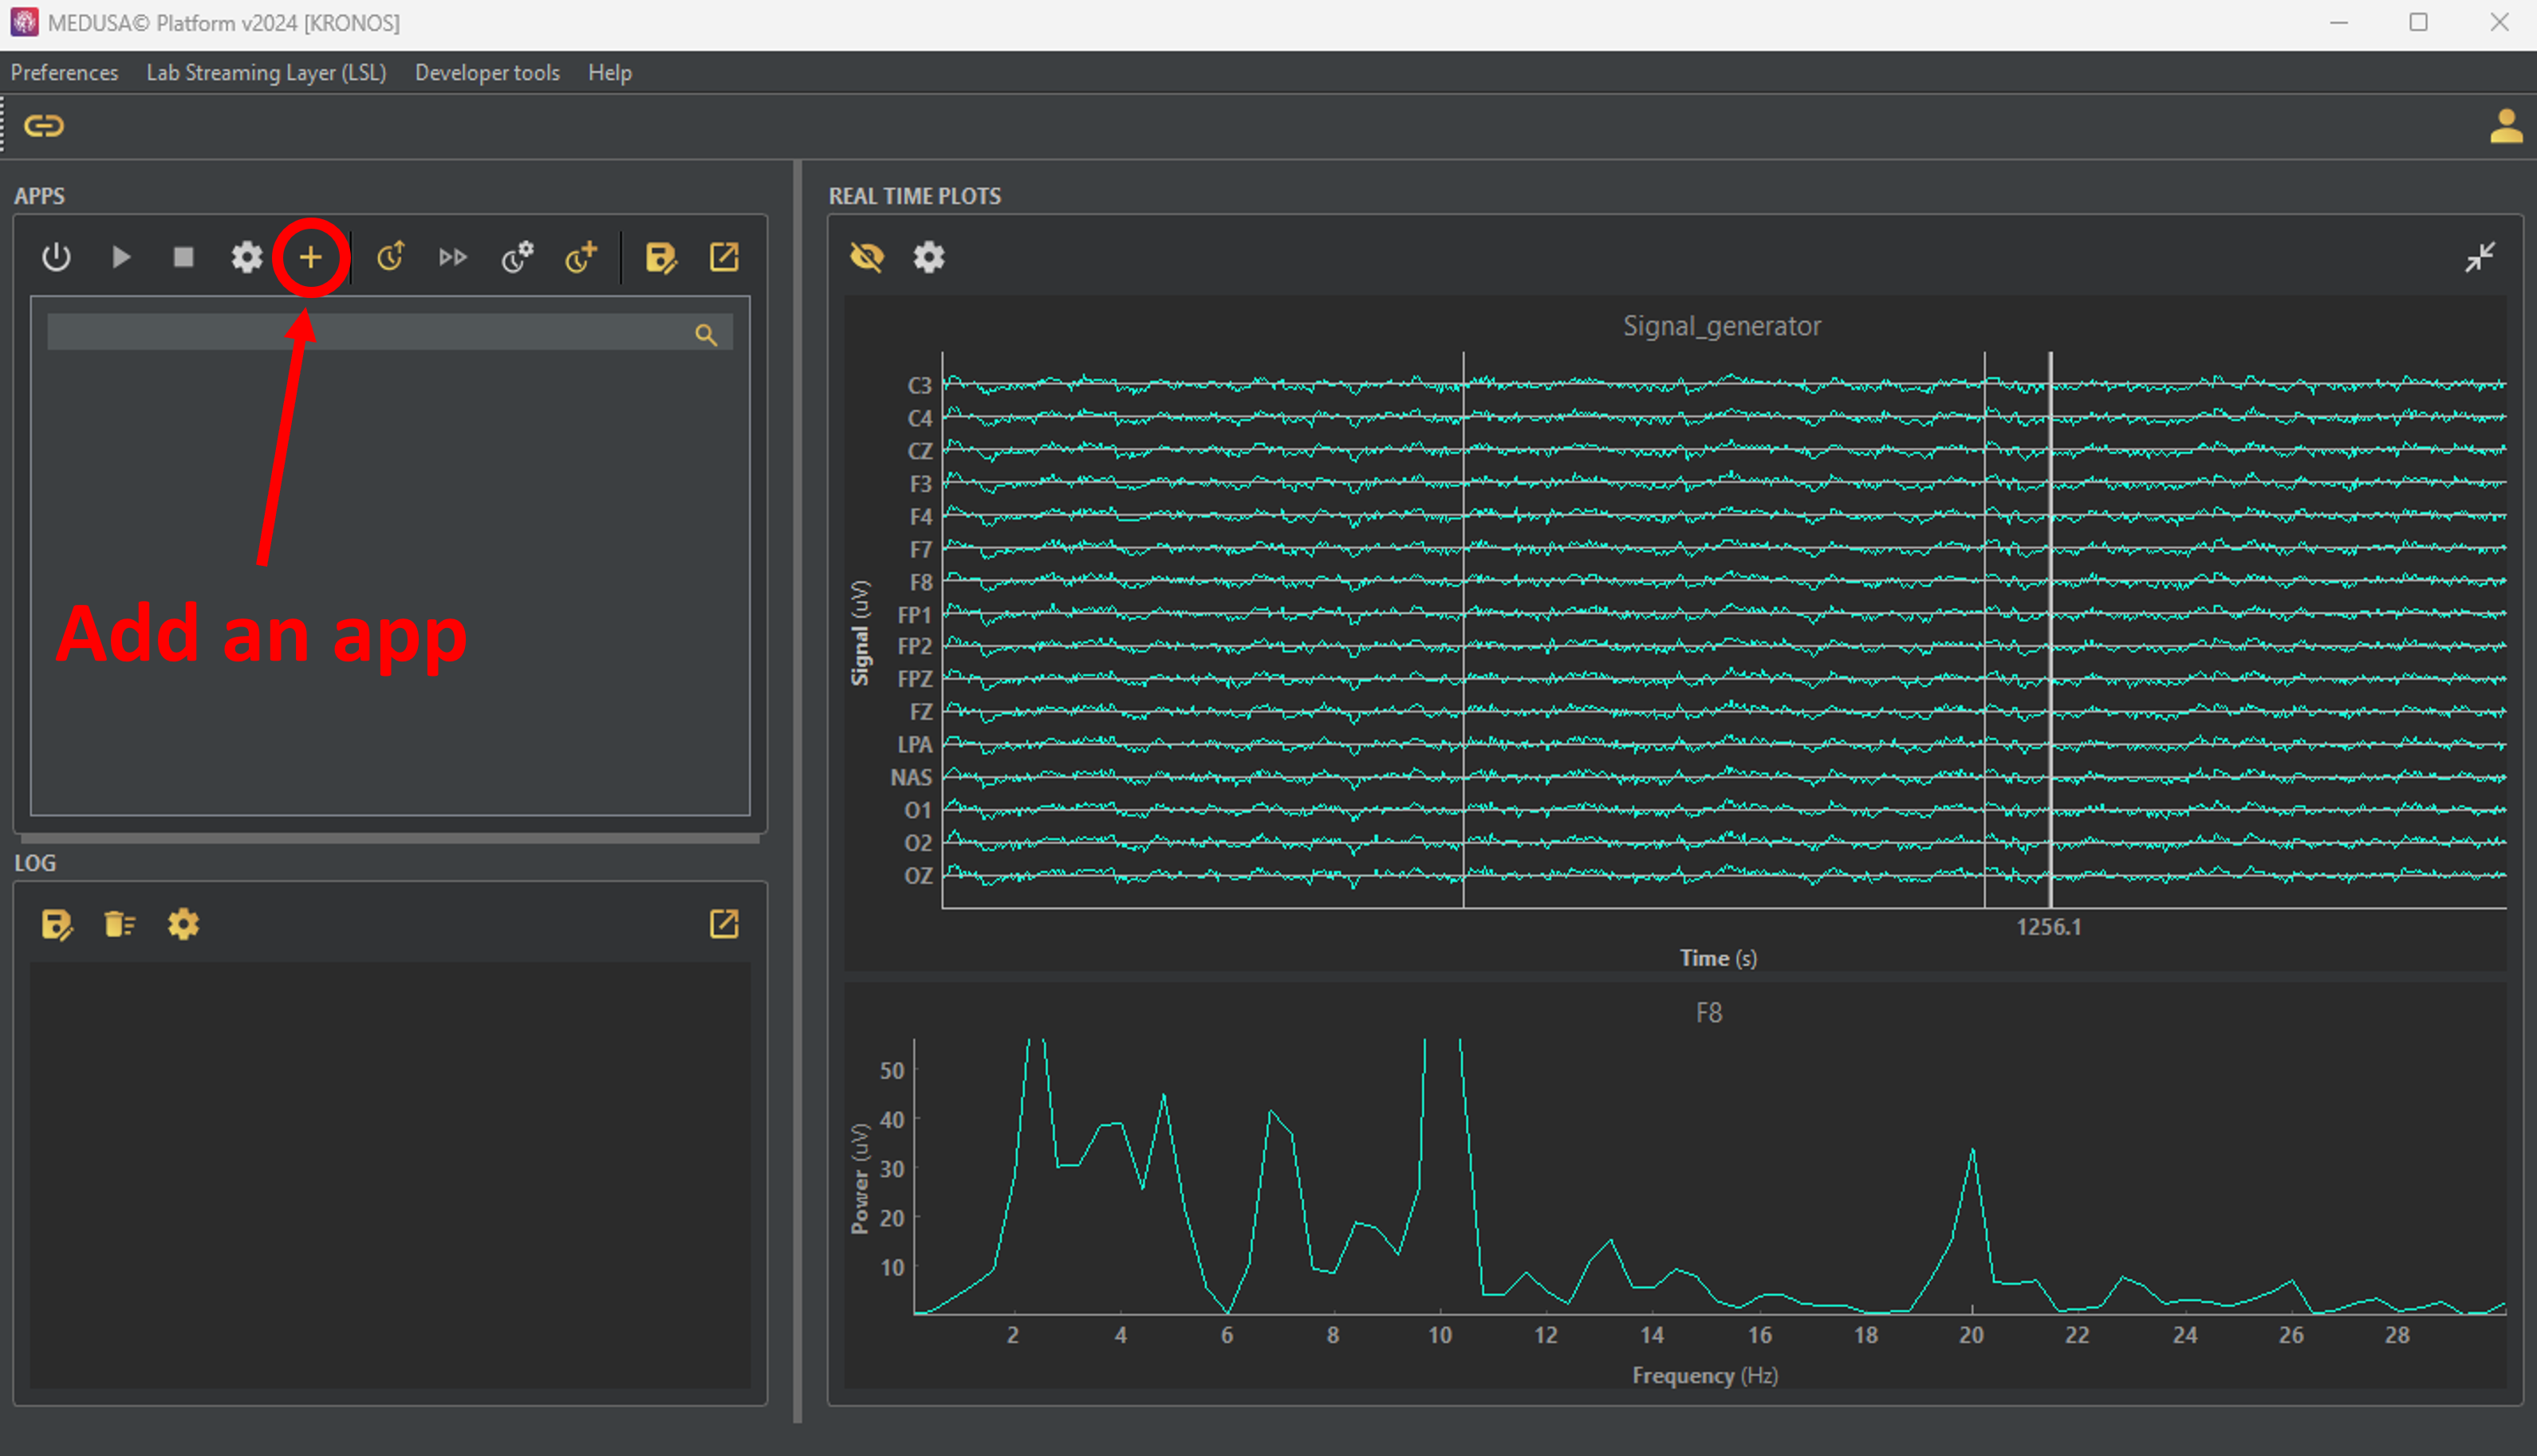The width and height of the screenshot is (2537, 1456).
Task: Click the session restart clock icon
Action: 390,257
